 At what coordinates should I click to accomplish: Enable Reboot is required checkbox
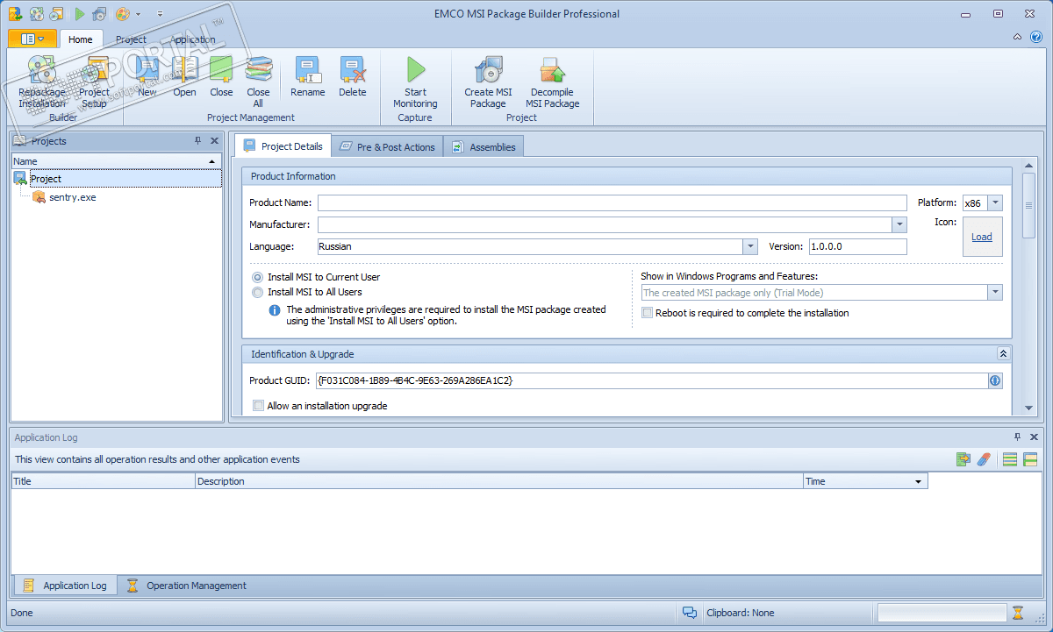tap(648, 313)
